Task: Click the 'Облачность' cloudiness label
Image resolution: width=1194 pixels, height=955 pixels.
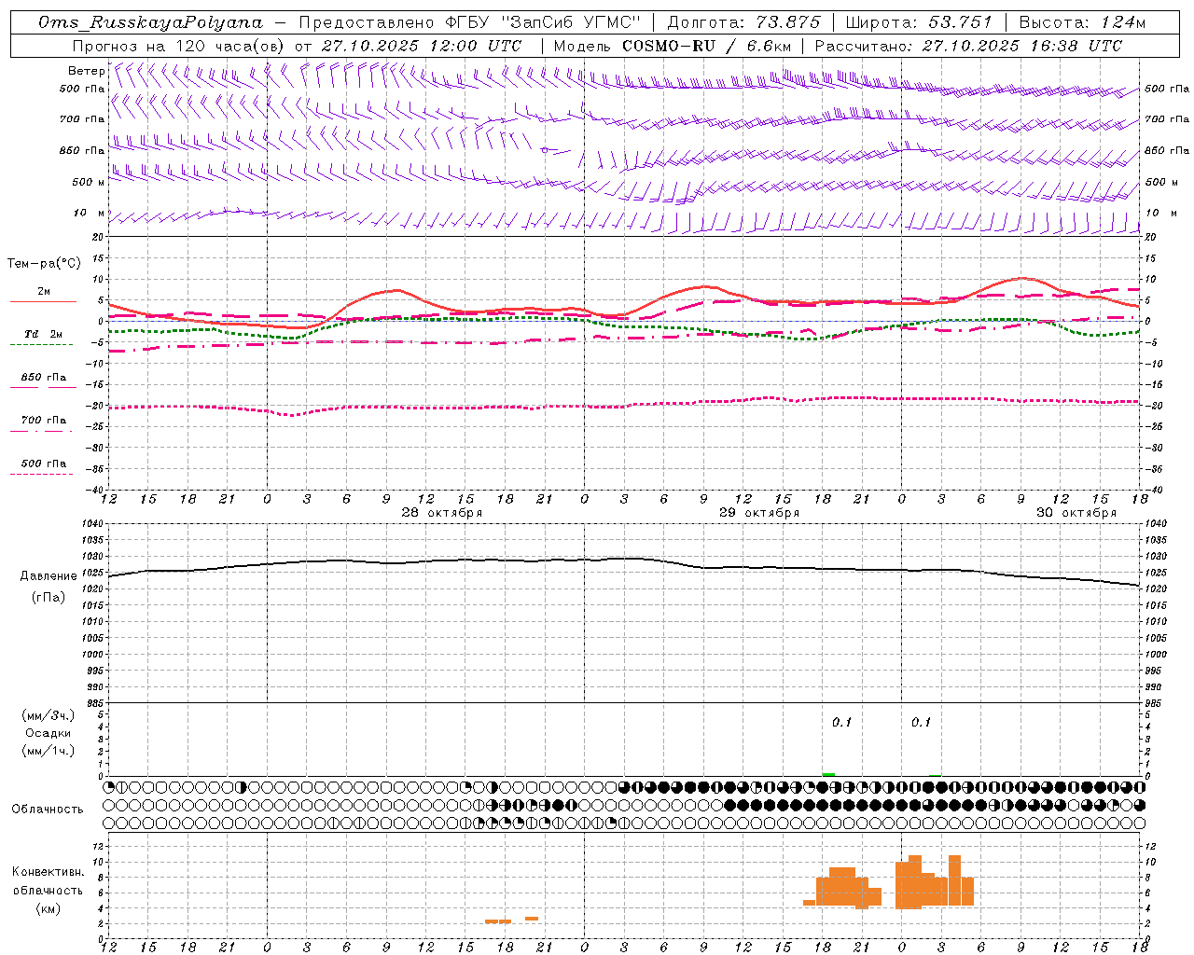Action: [x=48, y=809]
